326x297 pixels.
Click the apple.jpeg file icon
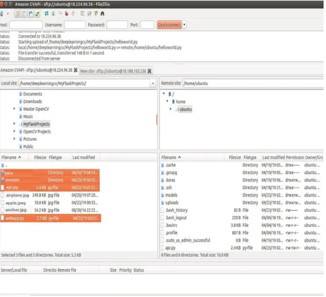pyautogui.click(x=2, y=203)
